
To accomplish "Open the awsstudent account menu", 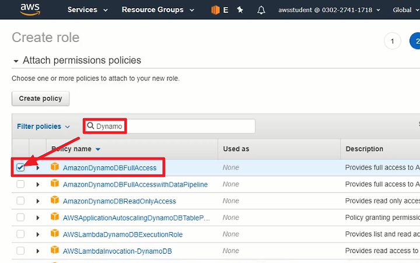I will point(329,10).
